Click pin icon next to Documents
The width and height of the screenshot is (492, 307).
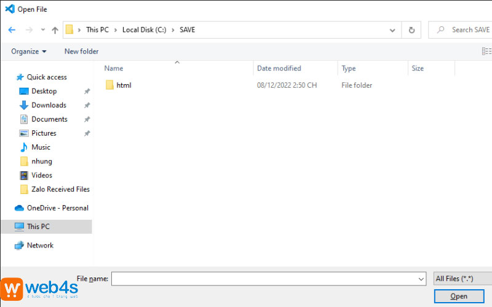pos(87,119)
